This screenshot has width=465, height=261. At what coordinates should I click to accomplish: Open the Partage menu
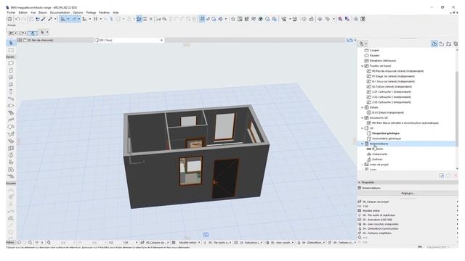91,12
